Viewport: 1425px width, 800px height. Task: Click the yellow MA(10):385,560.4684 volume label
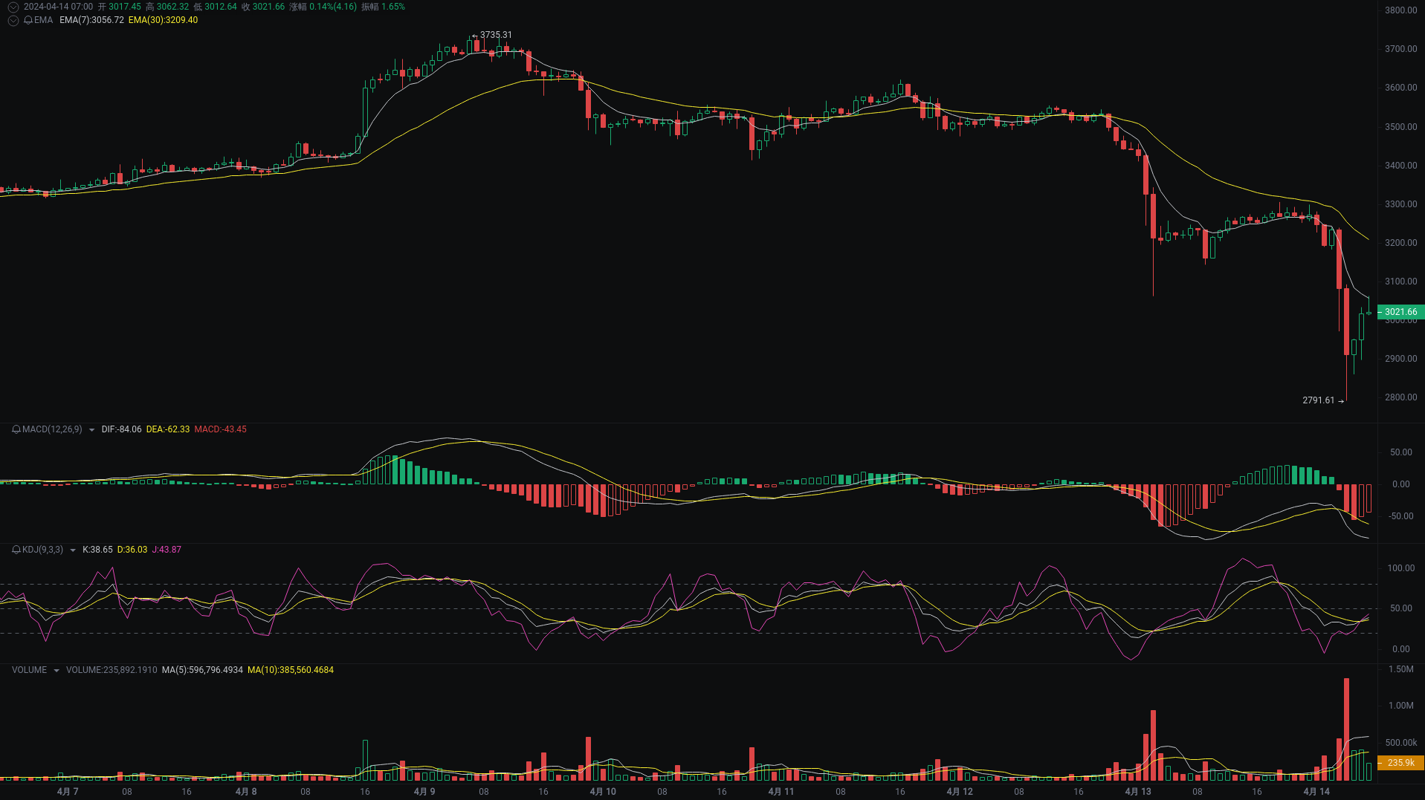[x=291, y=669]
